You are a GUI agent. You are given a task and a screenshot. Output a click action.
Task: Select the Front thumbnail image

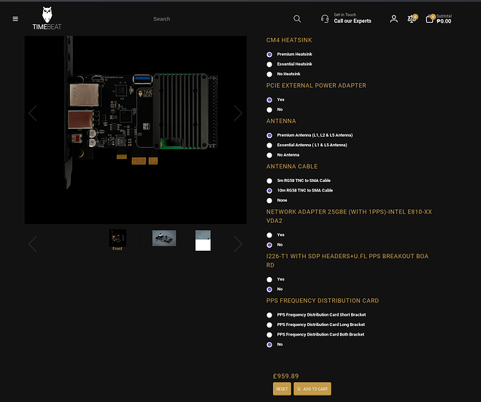118,240
